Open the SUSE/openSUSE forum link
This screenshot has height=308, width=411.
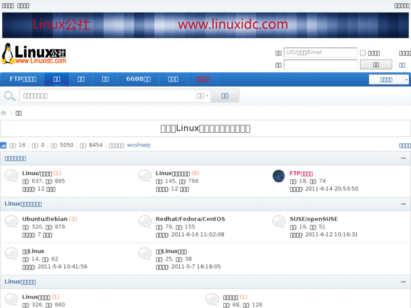[314, 219]
